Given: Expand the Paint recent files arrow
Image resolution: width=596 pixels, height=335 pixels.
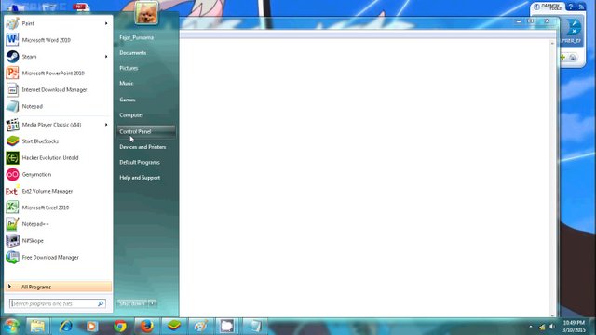Looking at the screenshot, I should coord(106,23).
